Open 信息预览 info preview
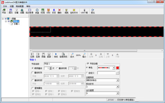Image resolution: width=165 pixels, height=103 pixels. click(63, 55)
